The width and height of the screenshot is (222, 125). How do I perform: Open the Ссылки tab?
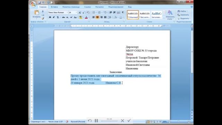pos(87,7)
